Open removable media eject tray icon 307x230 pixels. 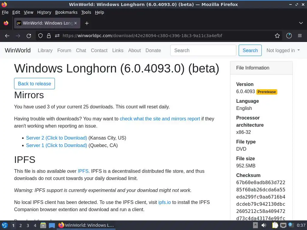click(255, 225)
